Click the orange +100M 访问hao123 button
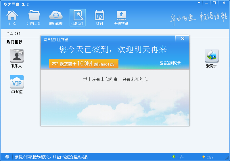This screenshot has width=230, height=161. pyautogui.click(x=83, y=64)
